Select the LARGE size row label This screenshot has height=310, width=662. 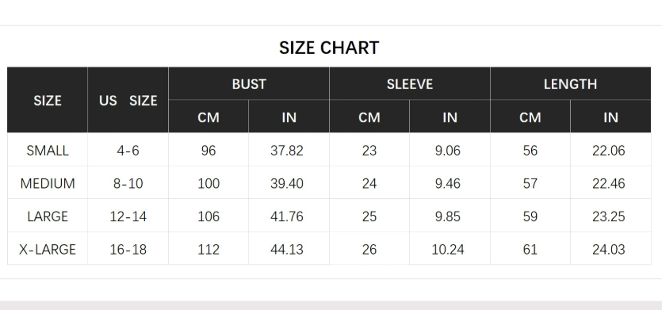coord(48,216)
